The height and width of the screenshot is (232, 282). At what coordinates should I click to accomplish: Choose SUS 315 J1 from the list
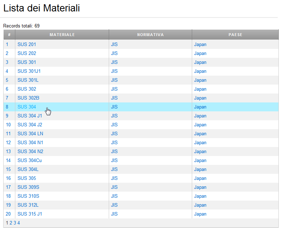click(x=30, y=214)
